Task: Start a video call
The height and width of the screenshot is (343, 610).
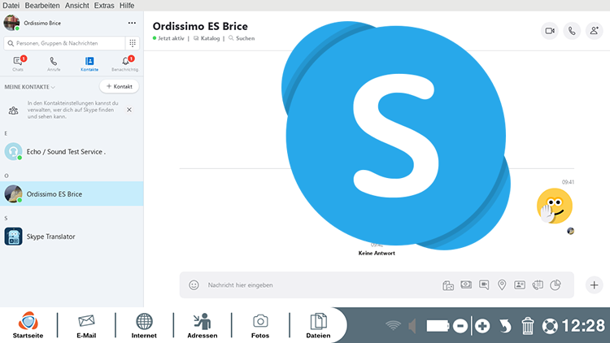Action: coord(550,31)
